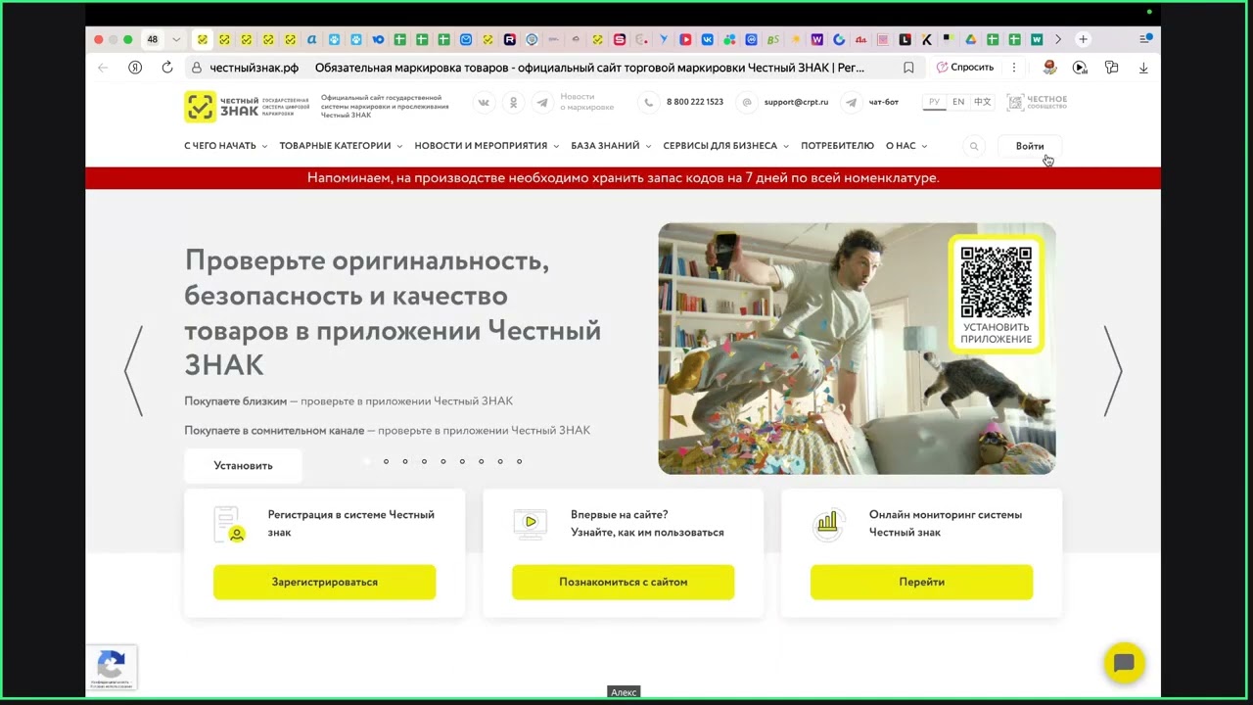Screen dimensions: 1253x705
Task: Click the registration document icon
Action: (x=229, y=524)
